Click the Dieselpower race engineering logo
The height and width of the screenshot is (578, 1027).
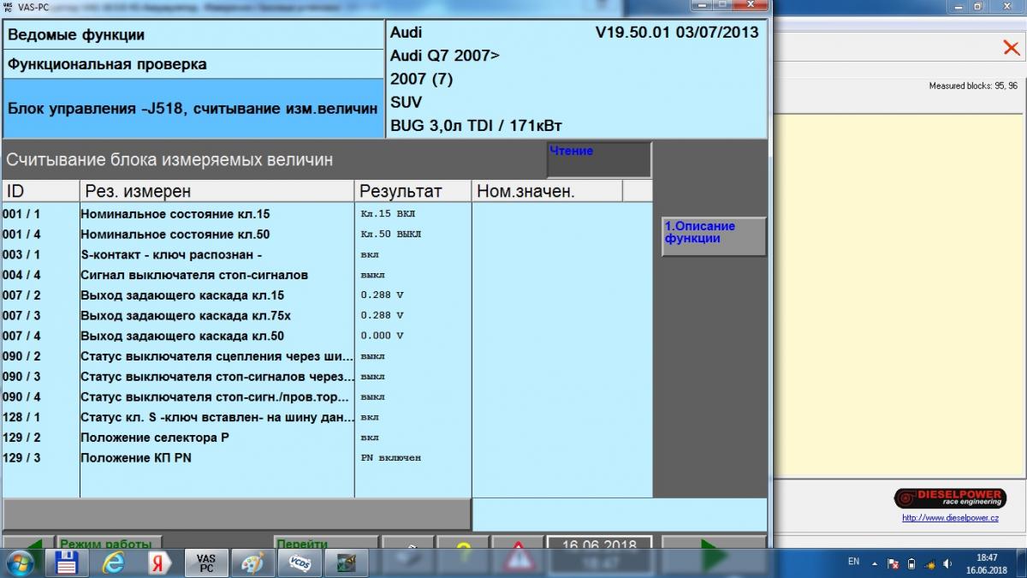tap(950, 498)
